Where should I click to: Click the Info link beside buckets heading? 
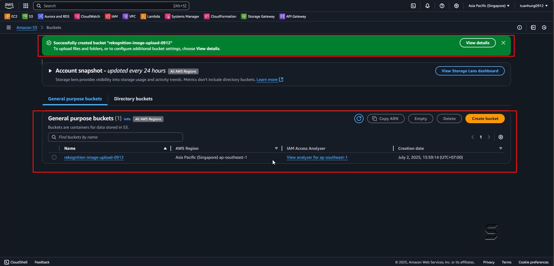127,119
